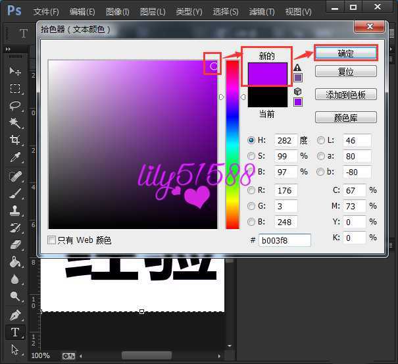This screenshot has height=364, width=398.
Task: Enable the 只有 Web 颜色 checkbox
Action: tap(52, 240)
